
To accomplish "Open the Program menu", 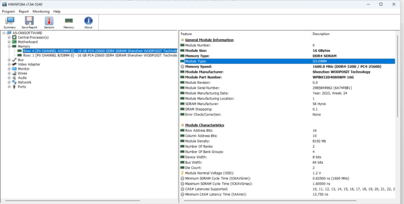I will (8, 12).
